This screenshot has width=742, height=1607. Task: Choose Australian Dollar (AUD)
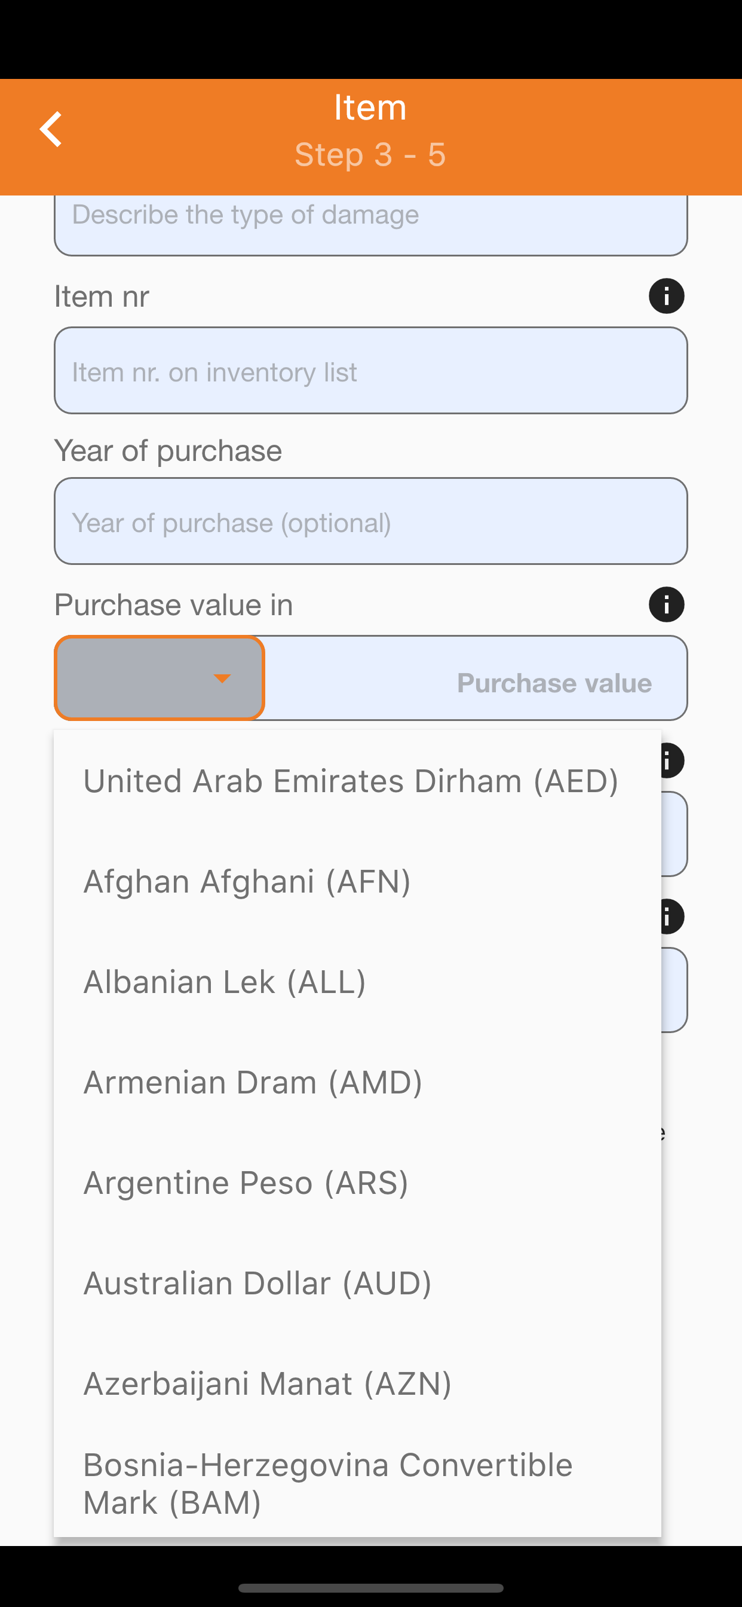pyautogui.click(x=357, y=1282)
